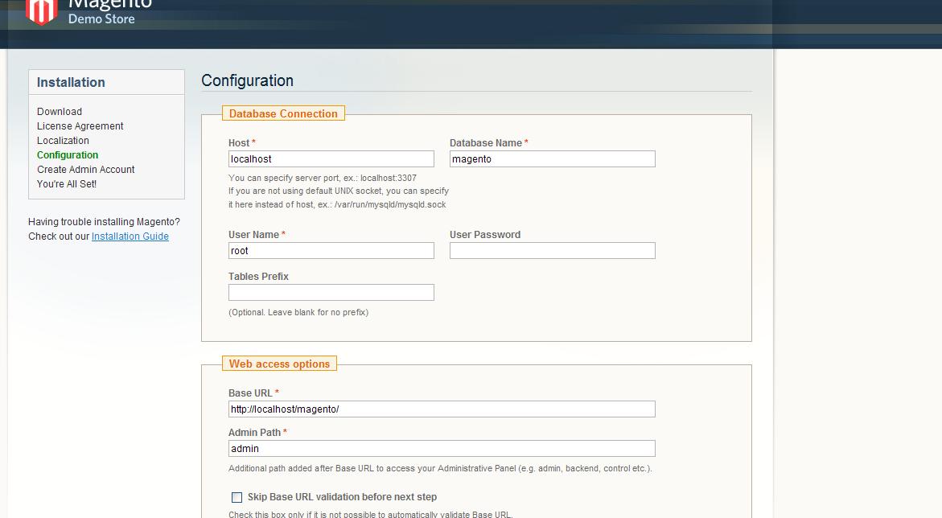Click the Database Connection section legend
The image size is (942, 518).
[x=283, y=114]
